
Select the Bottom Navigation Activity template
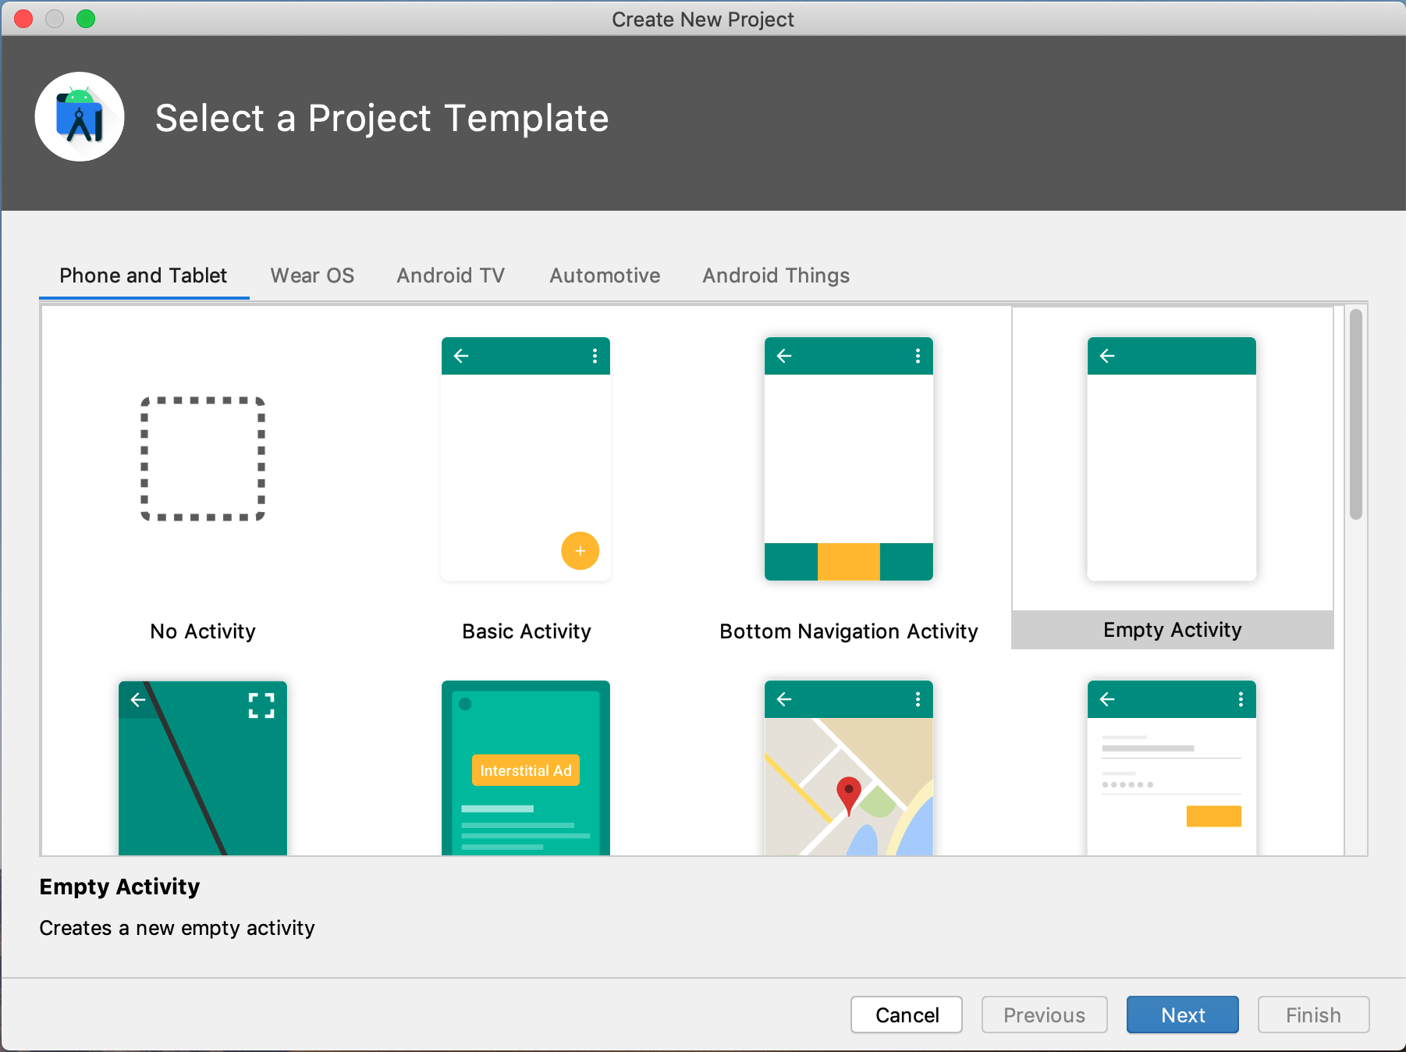point(848,459)
